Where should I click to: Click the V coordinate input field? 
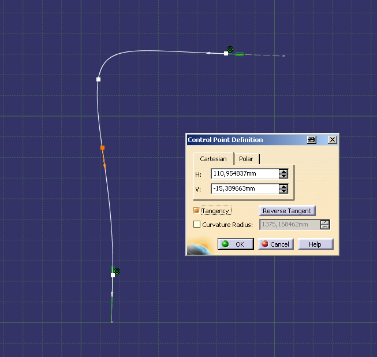[x=245, y=188]
